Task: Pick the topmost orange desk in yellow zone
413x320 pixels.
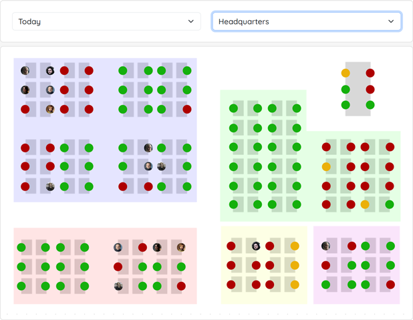Action: (295, 247)
